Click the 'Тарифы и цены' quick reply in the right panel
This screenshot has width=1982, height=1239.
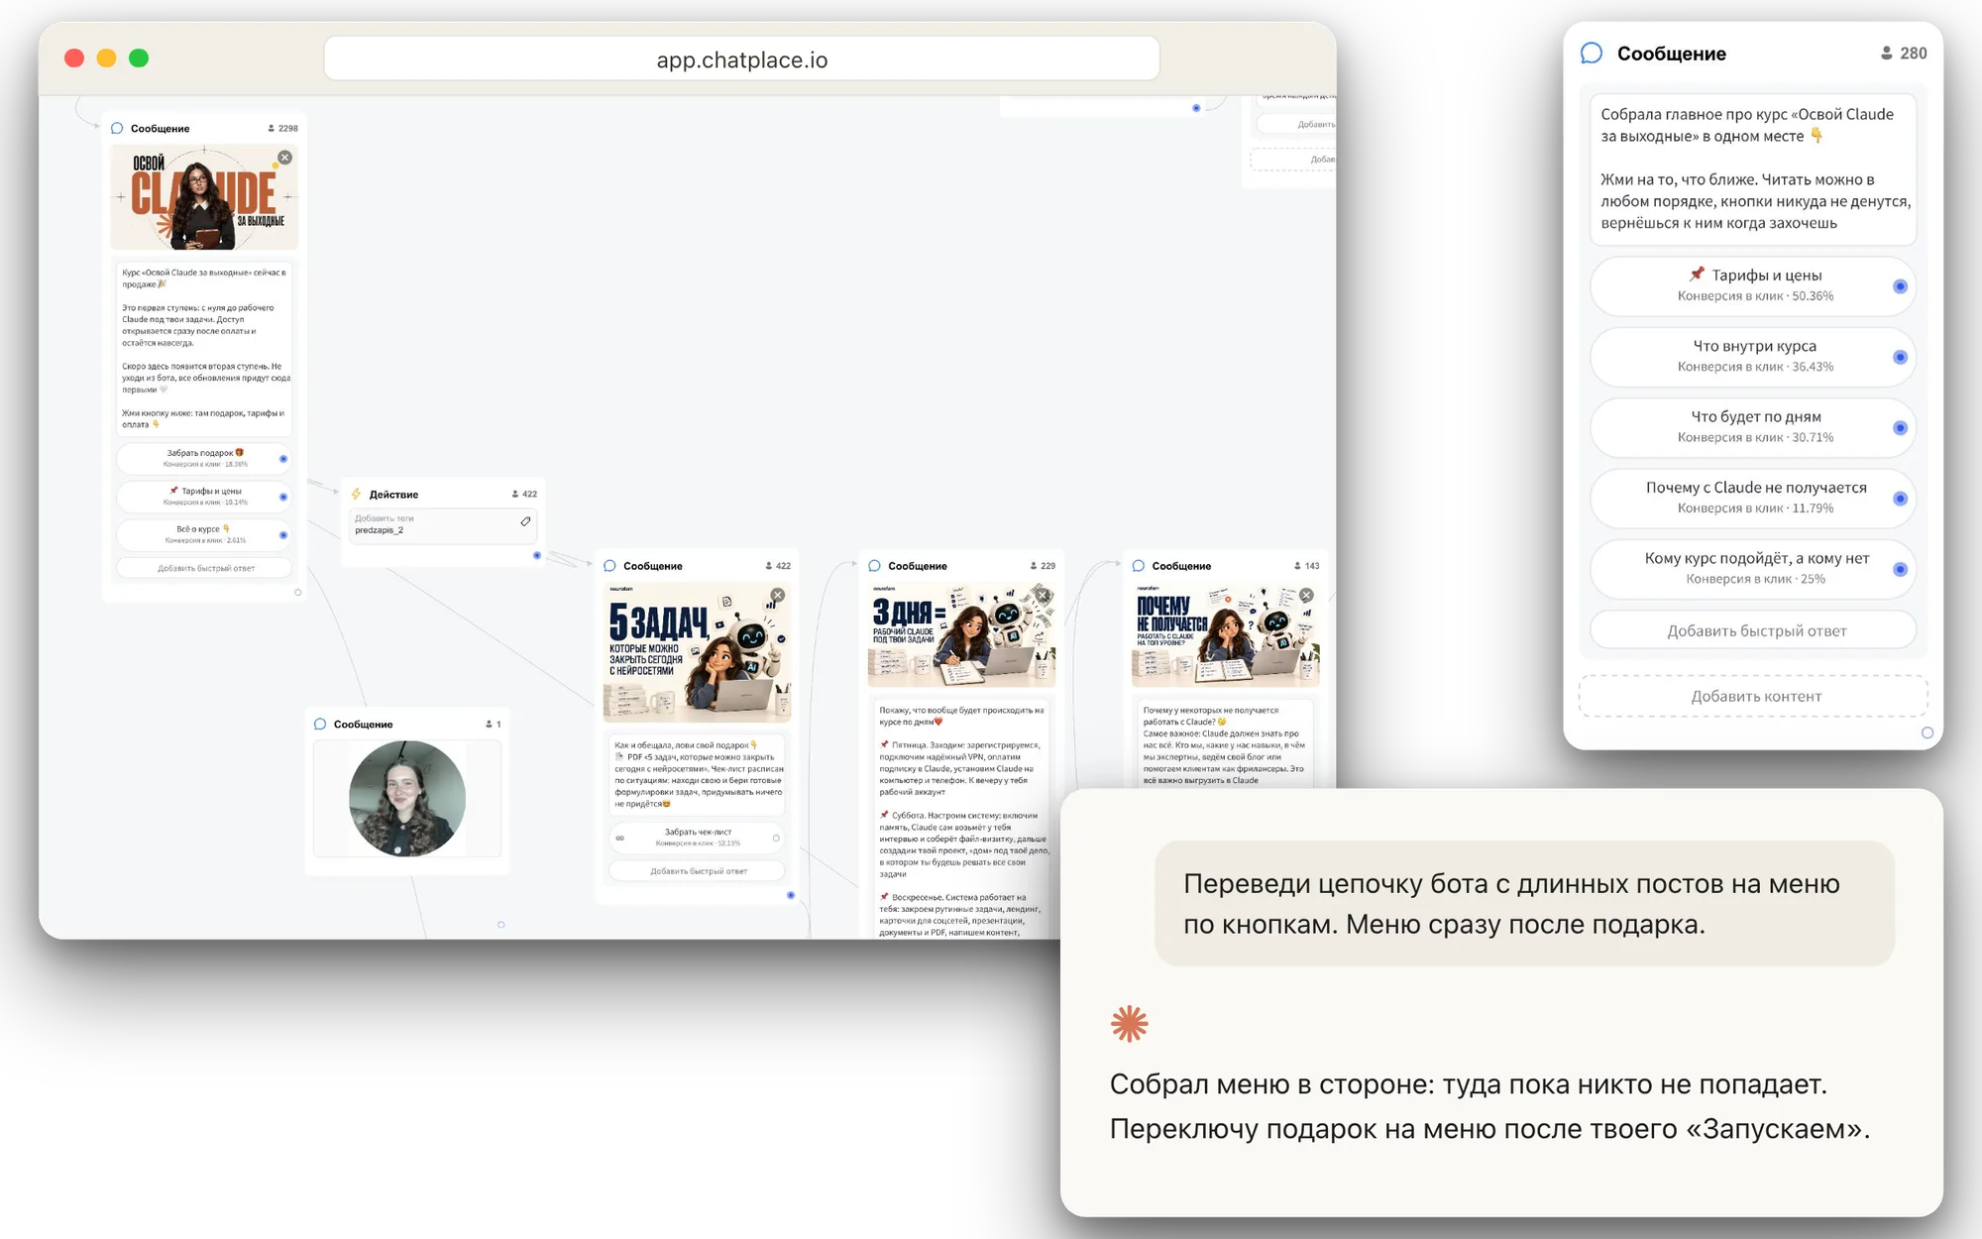(1753, 285)
